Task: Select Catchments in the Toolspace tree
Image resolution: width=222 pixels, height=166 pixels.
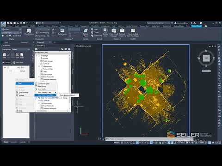Action: pos(48,74)
